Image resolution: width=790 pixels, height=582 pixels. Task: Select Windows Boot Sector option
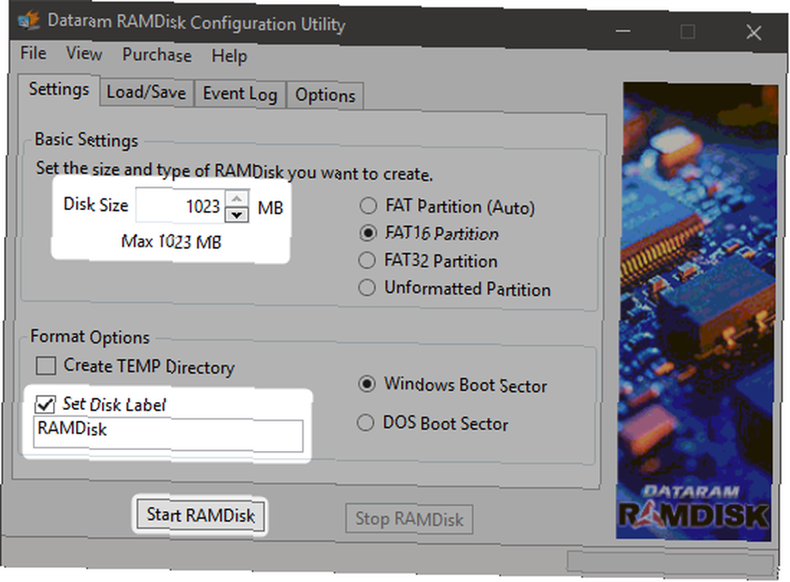coord(453,385)
